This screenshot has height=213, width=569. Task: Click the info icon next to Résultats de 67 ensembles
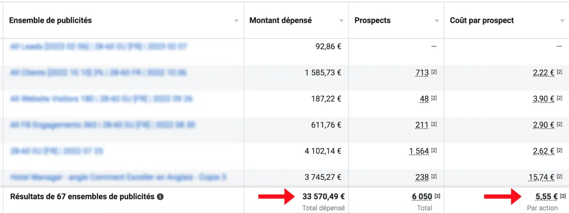[160, 196]
